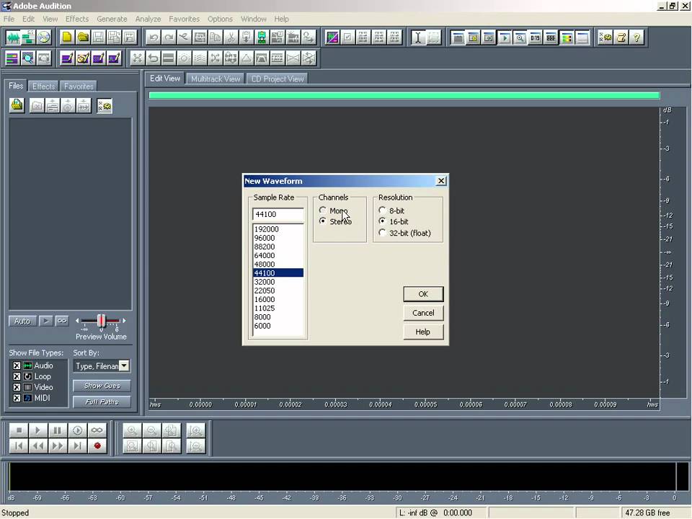Click the red Record button

[x=97, y=445]
